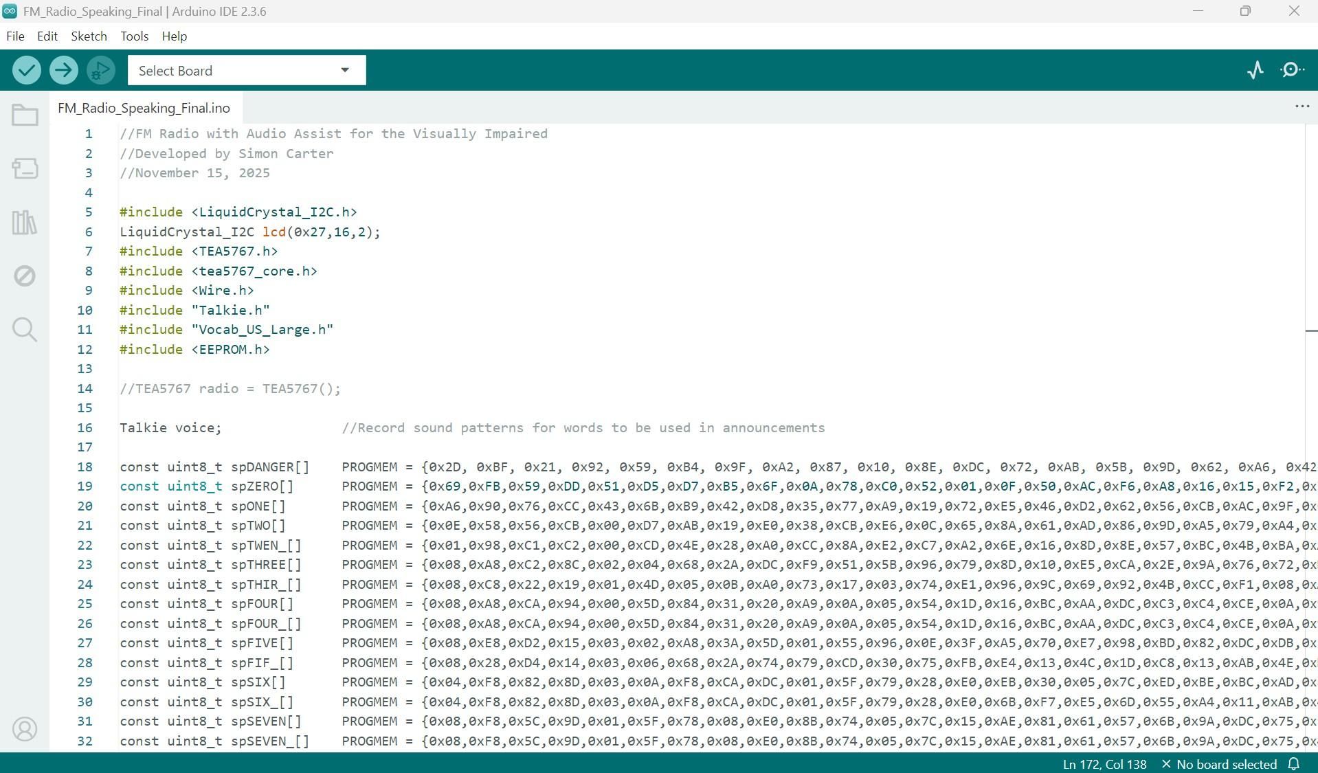The height and width of the screenshot is (773, 1318).
Task: Open the Serial Monitor
Action: pyautogui.click(x=1292, y=70)
